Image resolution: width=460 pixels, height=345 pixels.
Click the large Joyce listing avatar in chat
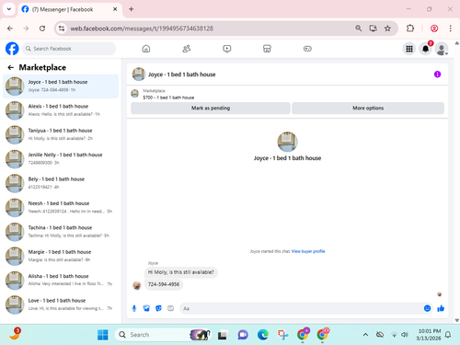[x=287, y=142]
